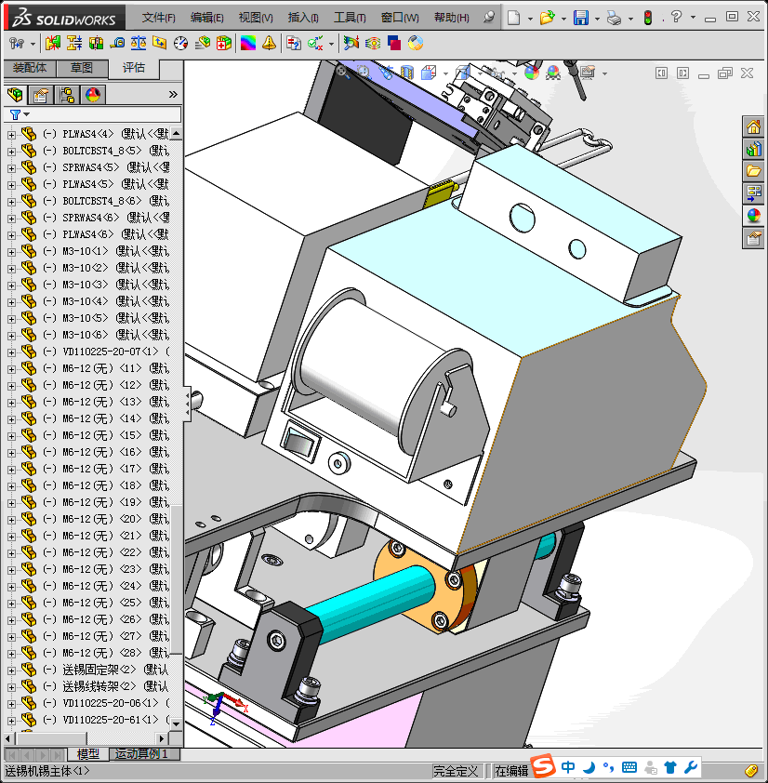768x783 pixels.
Task: Open Assembly Visualization tool
Action: click(203, 44)
